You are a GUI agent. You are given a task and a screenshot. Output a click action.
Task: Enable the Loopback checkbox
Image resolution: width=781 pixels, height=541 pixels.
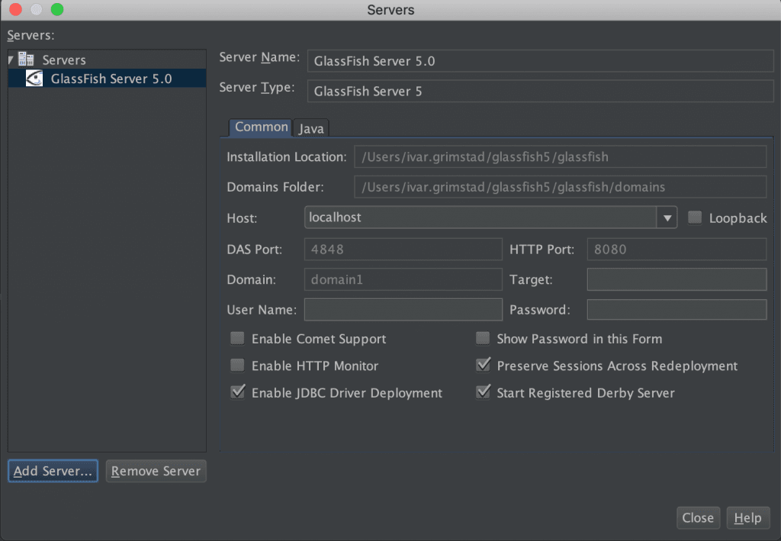(695, 217)
